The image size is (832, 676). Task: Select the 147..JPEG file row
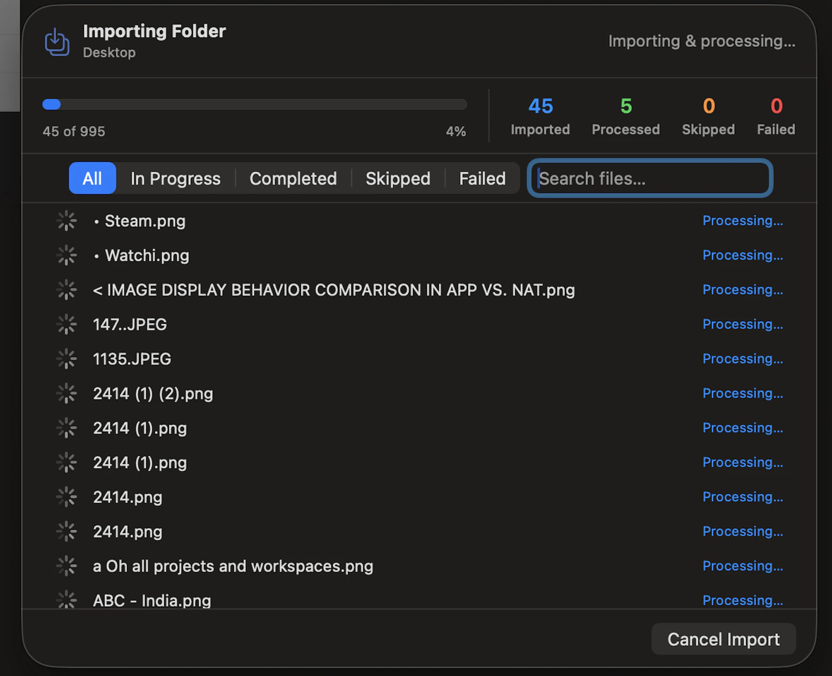tap(419, 325)
